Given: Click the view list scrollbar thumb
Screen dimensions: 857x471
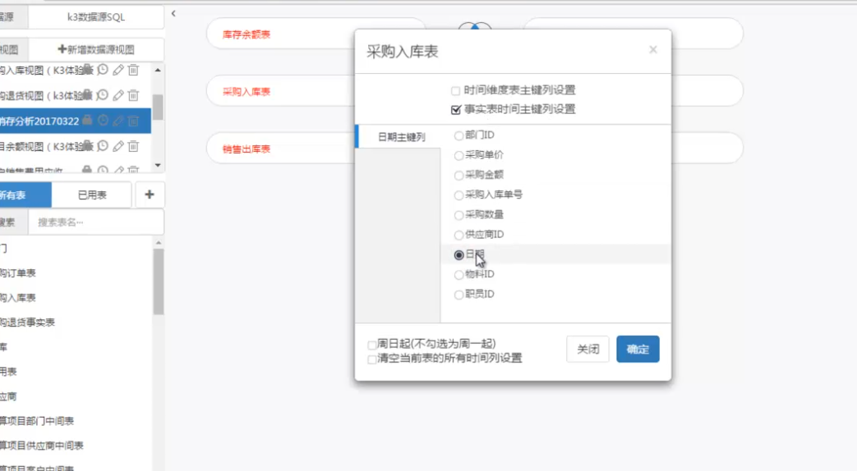Looking at the screenshot, I should point(158,107).
